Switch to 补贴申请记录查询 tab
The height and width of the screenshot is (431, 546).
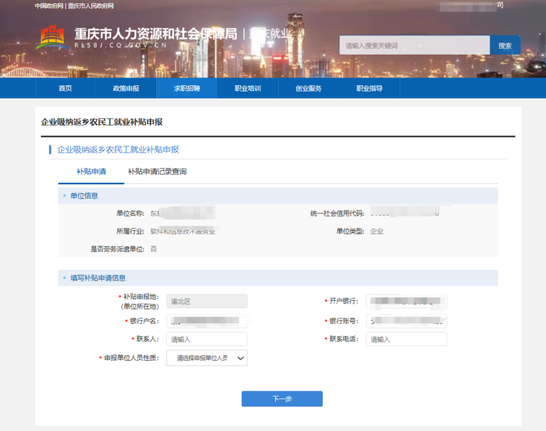(157, 171)
